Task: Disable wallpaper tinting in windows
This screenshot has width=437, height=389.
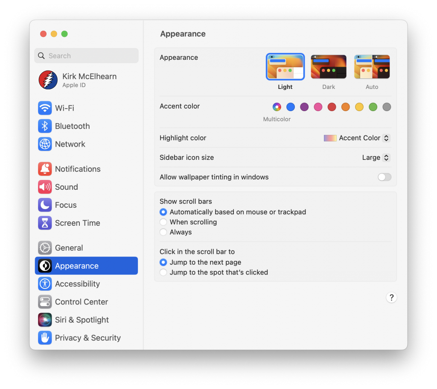Action: pyautogui.click(x=384, y=177)
